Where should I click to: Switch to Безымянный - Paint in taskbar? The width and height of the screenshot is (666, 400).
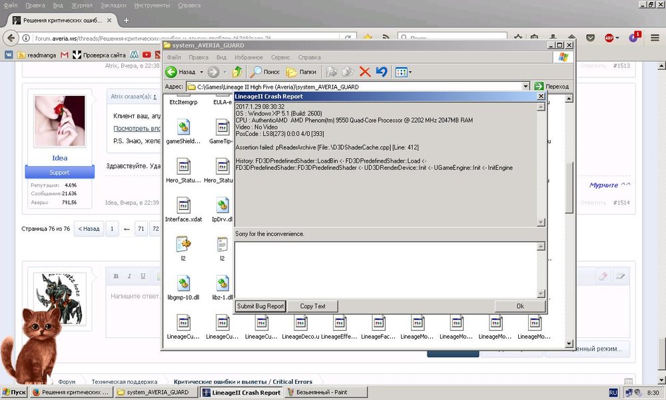click(322, 393)
